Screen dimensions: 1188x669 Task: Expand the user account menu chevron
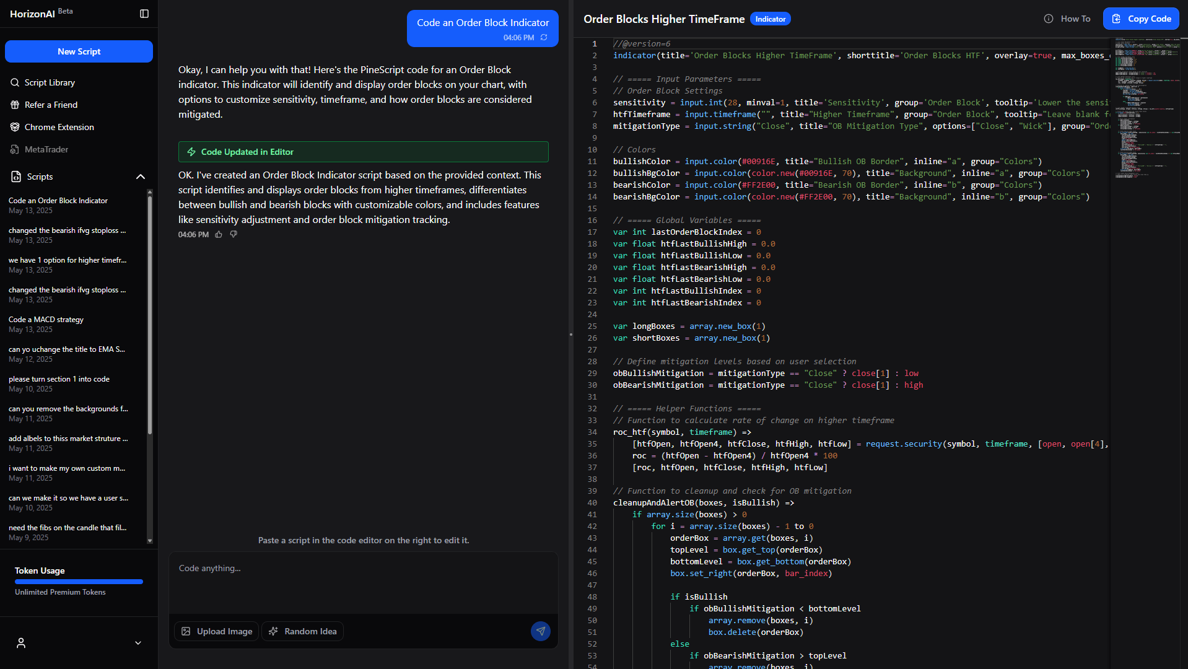[138, 643]
